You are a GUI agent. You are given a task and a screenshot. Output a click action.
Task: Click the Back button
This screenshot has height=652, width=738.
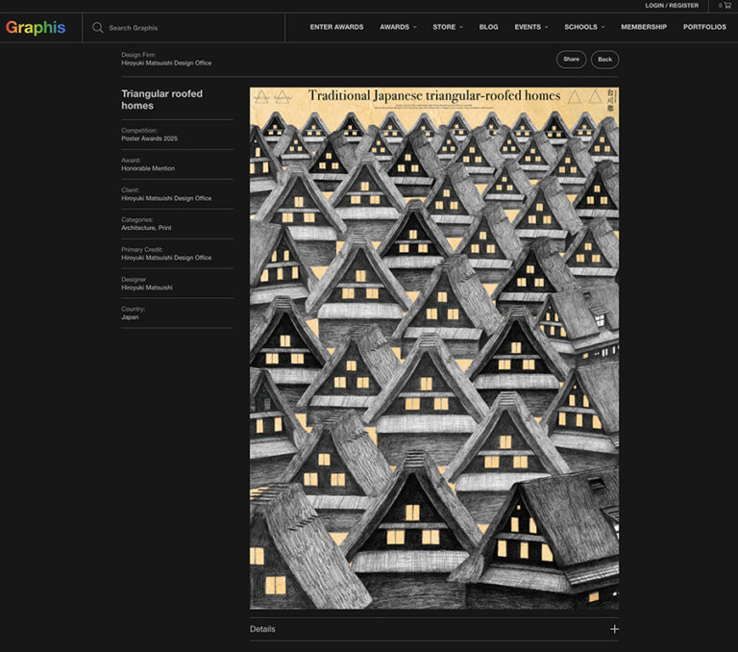point(604,60)
